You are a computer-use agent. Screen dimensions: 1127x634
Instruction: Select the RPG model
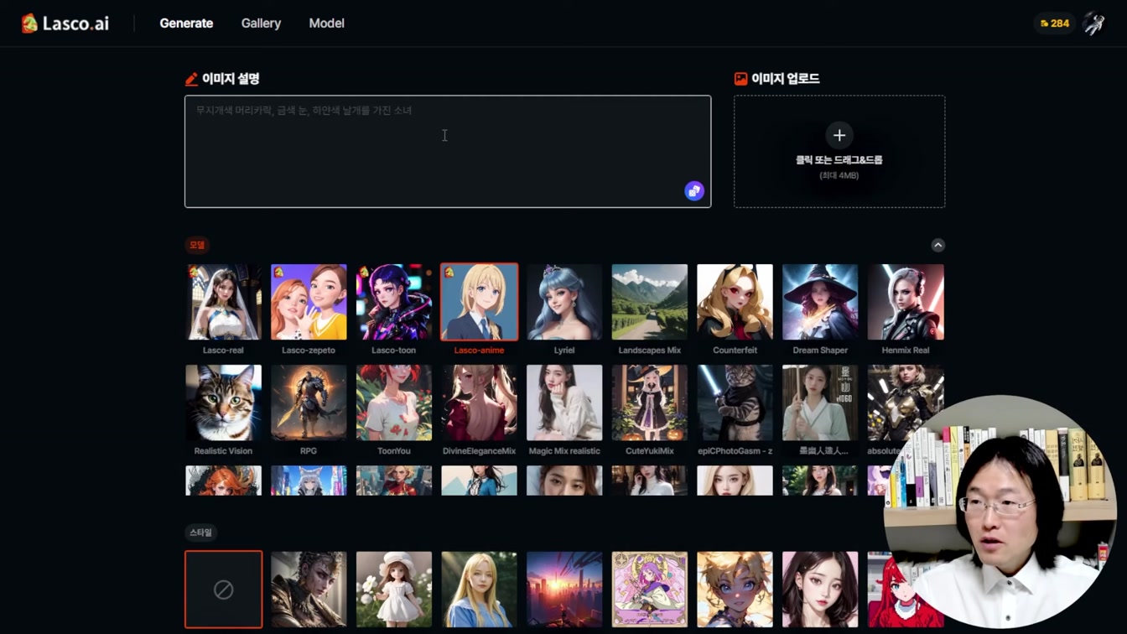coord(309,403)
